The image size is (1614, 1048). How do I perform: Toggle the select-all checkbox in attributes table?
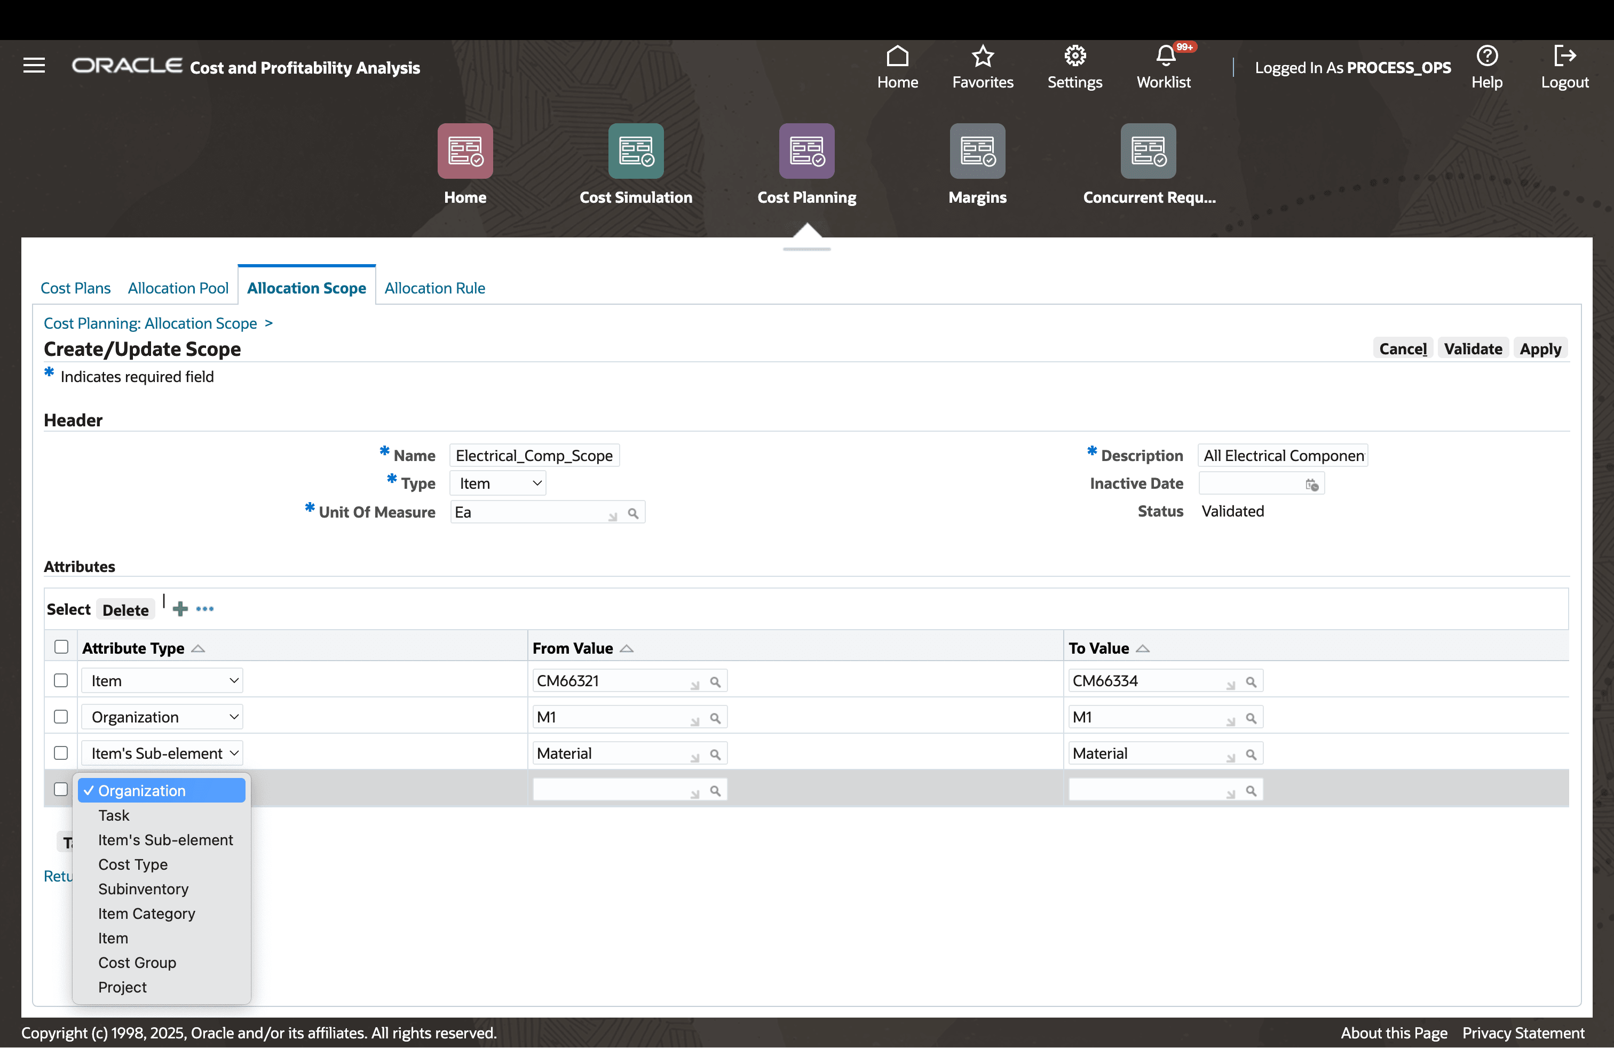(x=61, y=647)
